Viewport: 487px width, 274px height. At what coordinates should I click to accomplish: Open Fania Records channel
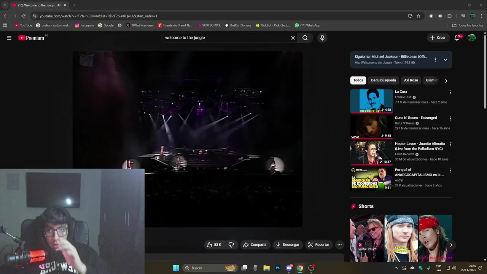[x=404, y=154]
